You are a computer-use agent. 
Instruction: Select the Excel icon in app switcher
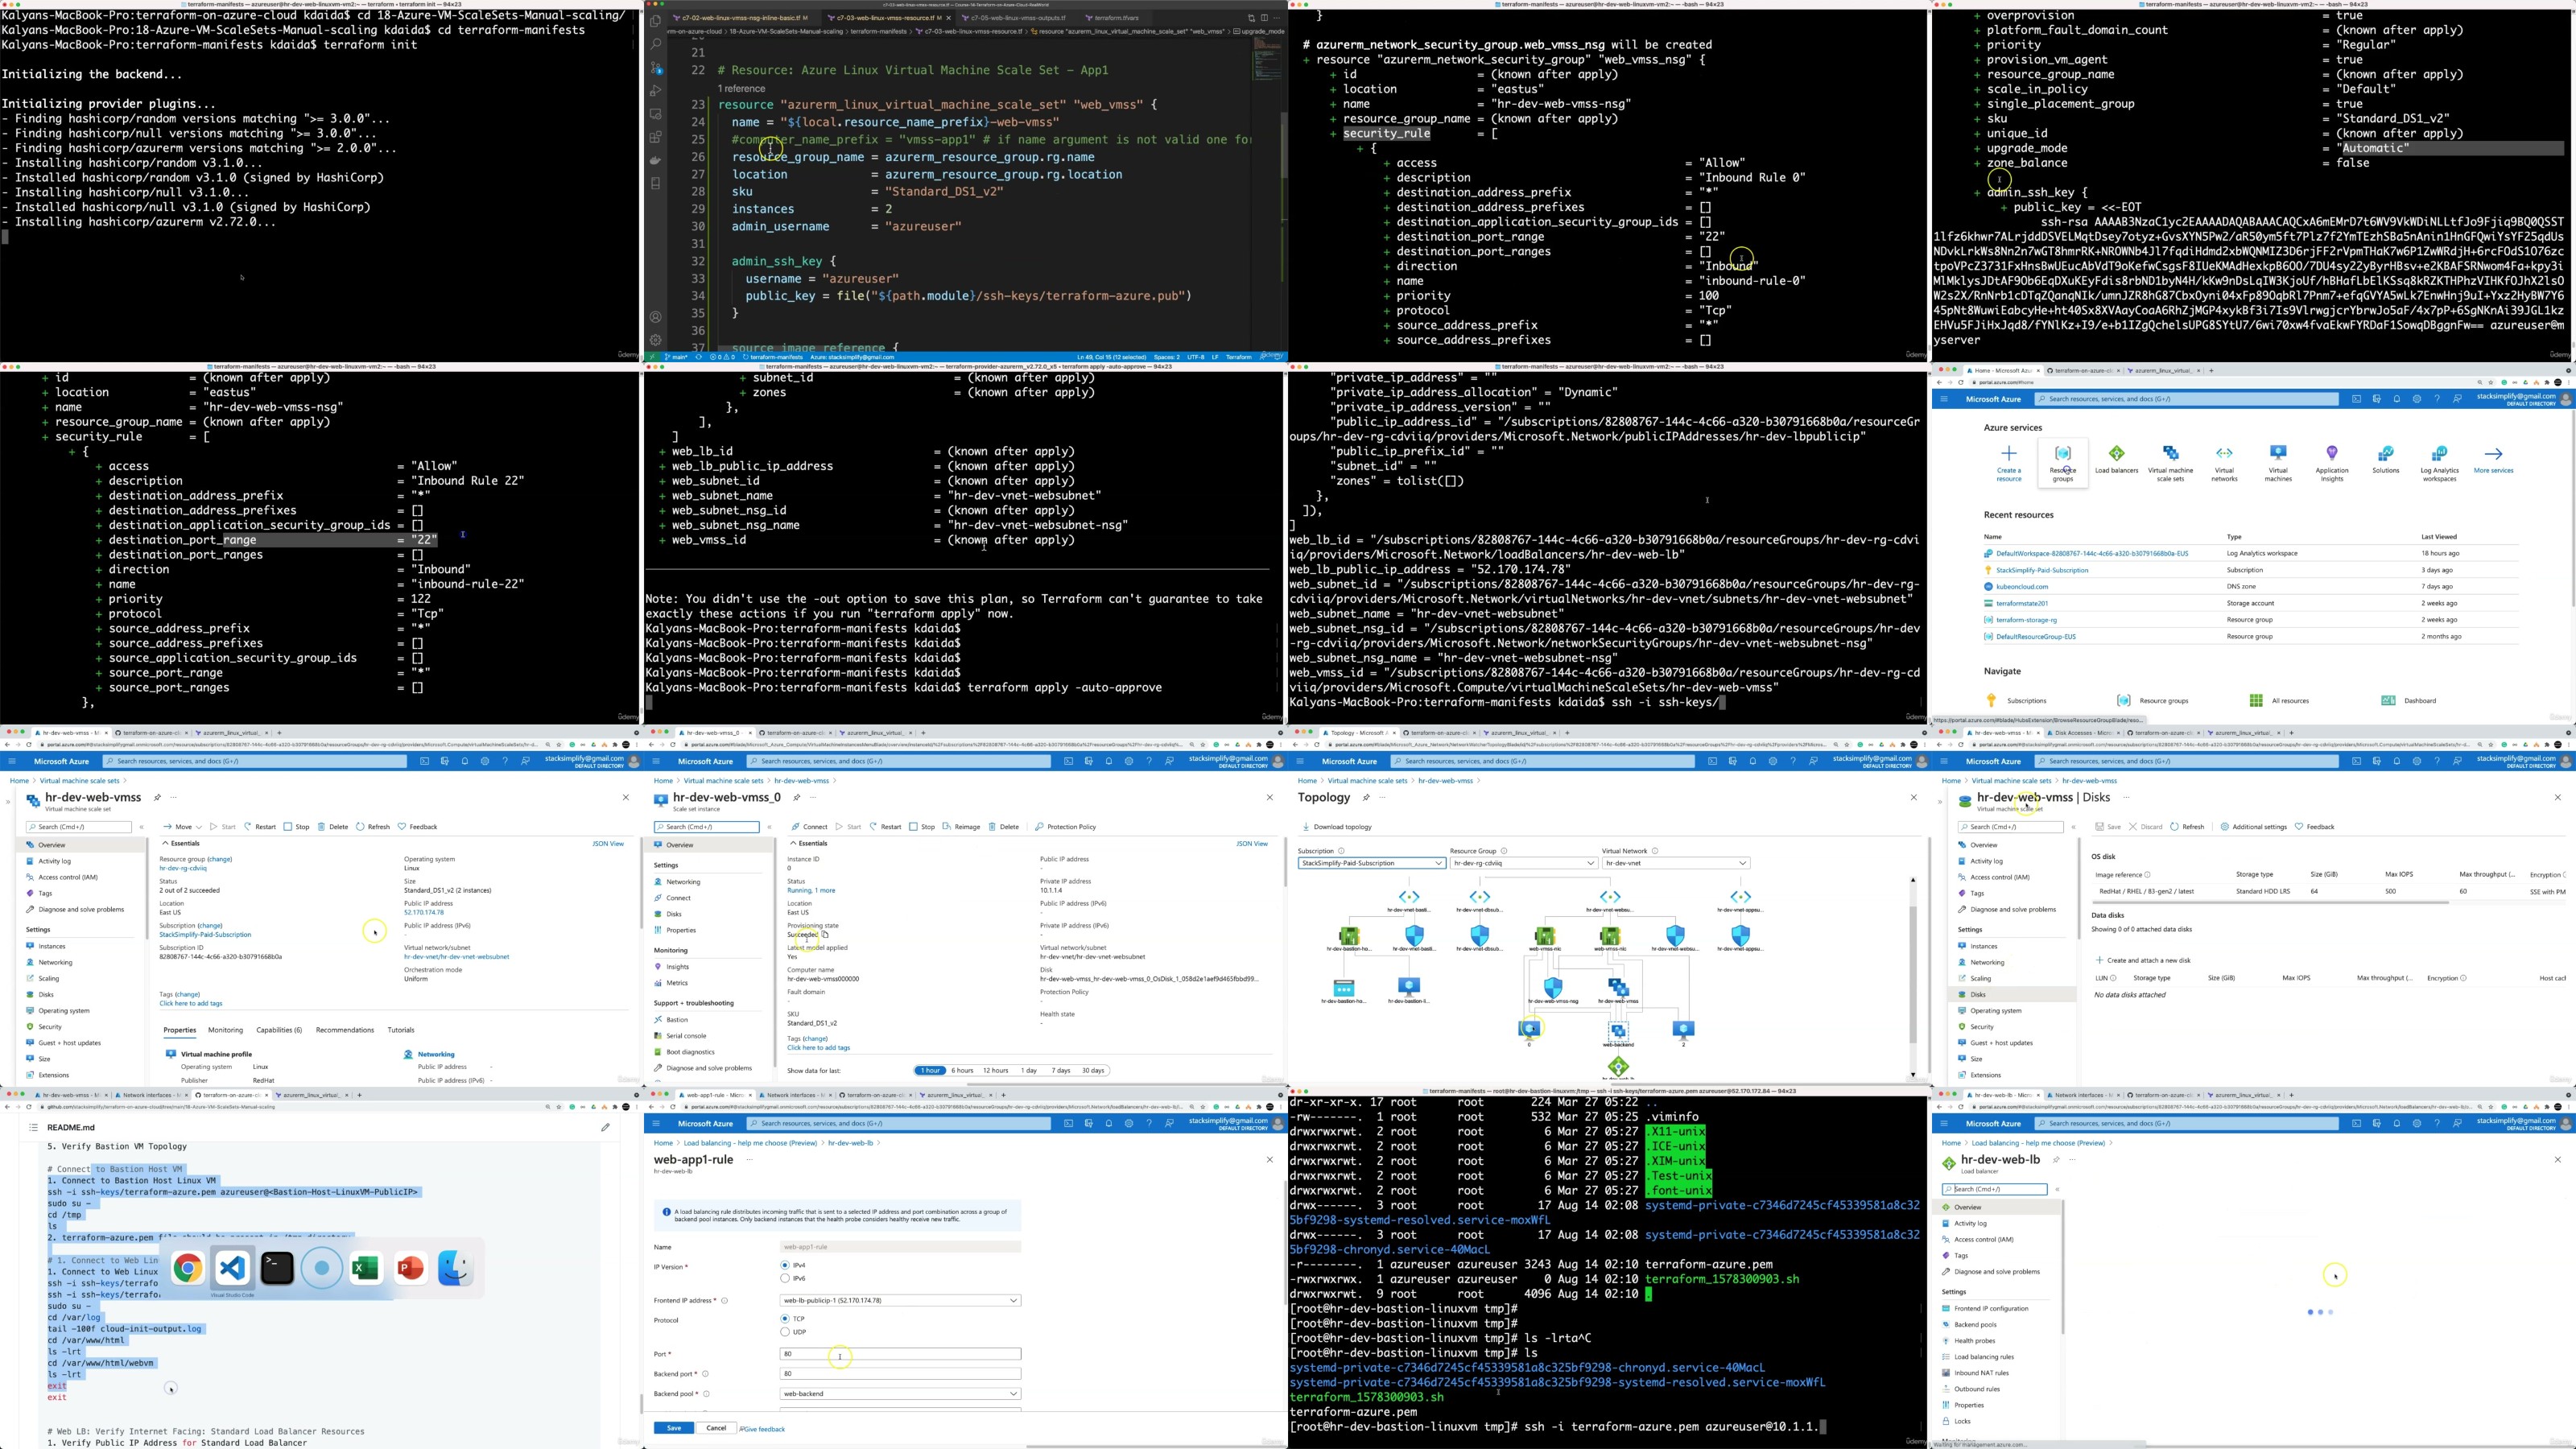pyautogui.click(x=366, y=1268)
